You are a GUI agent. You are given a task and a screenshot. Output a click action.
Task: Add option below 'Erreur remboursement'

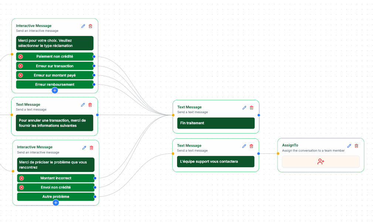tap(55, 90)
